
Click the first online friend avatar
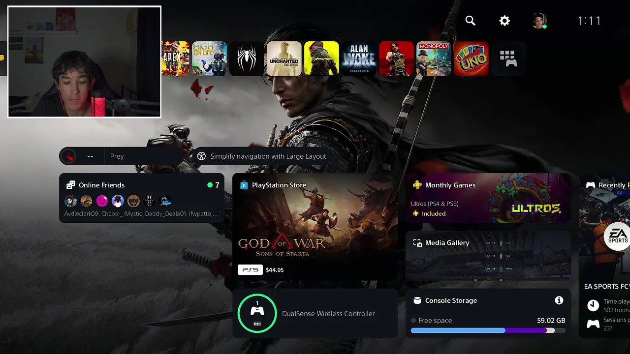pos(70,201)
